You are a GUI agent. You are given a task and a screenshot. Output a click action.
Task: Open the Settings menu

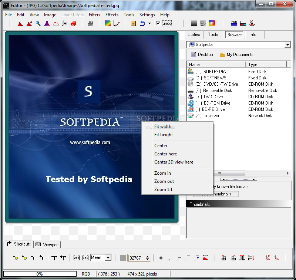coord(147,15)
